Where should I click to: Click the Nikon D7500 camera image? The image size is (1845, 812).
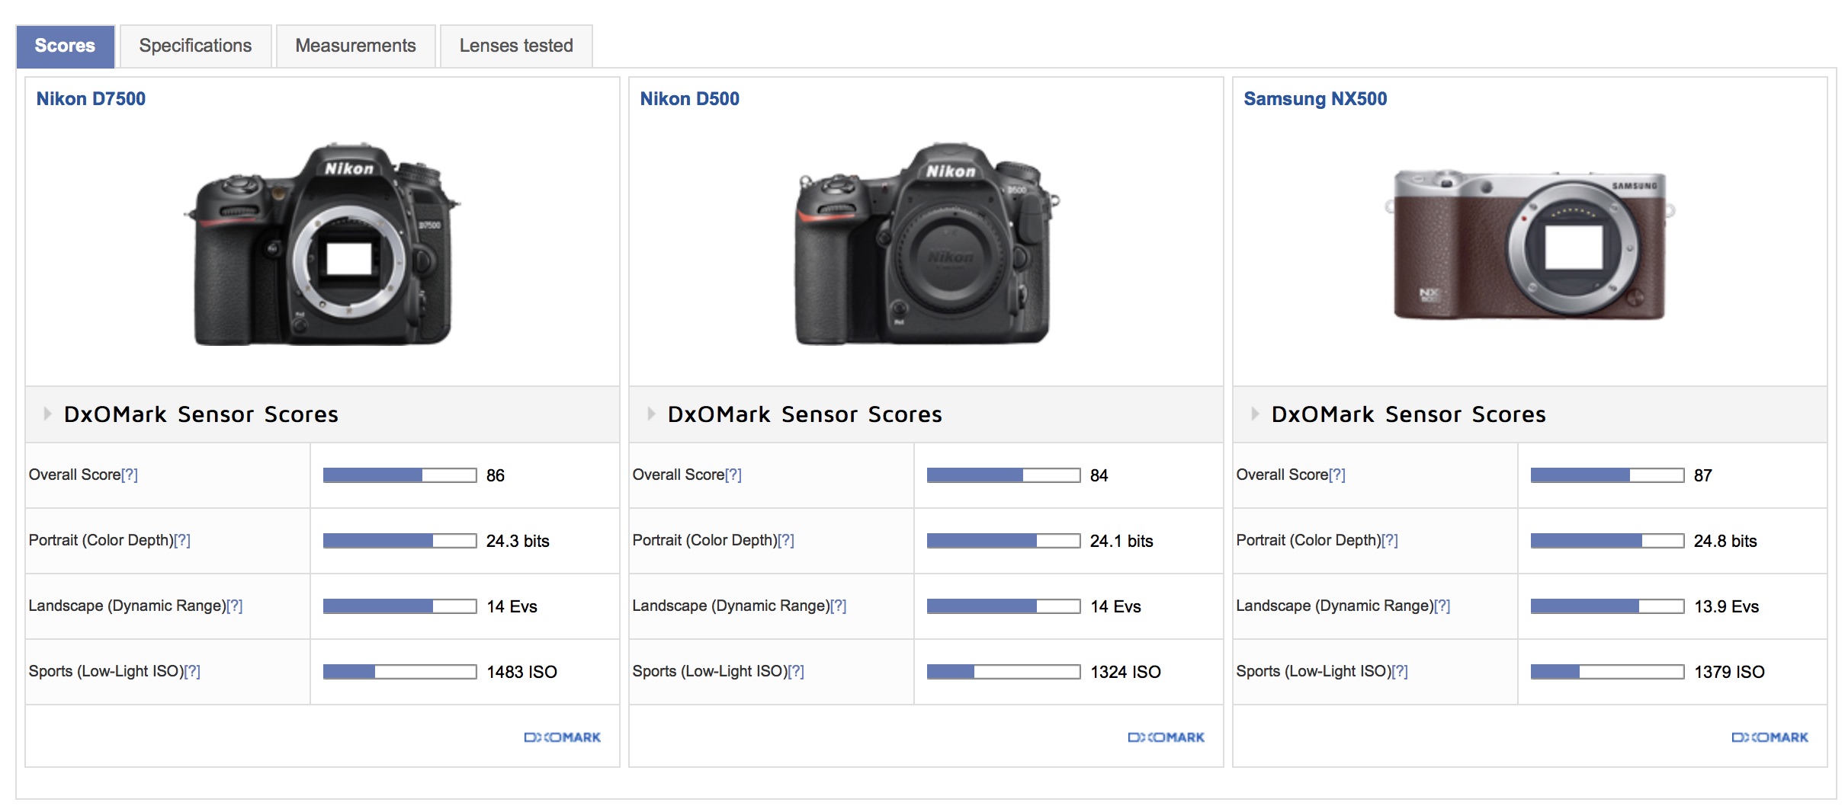322,244
